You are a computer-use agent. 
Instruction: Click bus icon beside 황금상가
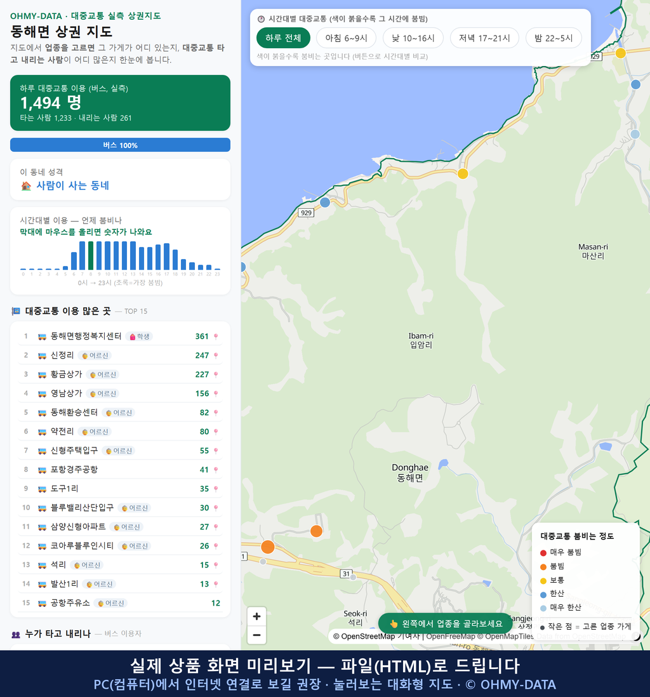[43, 375]
